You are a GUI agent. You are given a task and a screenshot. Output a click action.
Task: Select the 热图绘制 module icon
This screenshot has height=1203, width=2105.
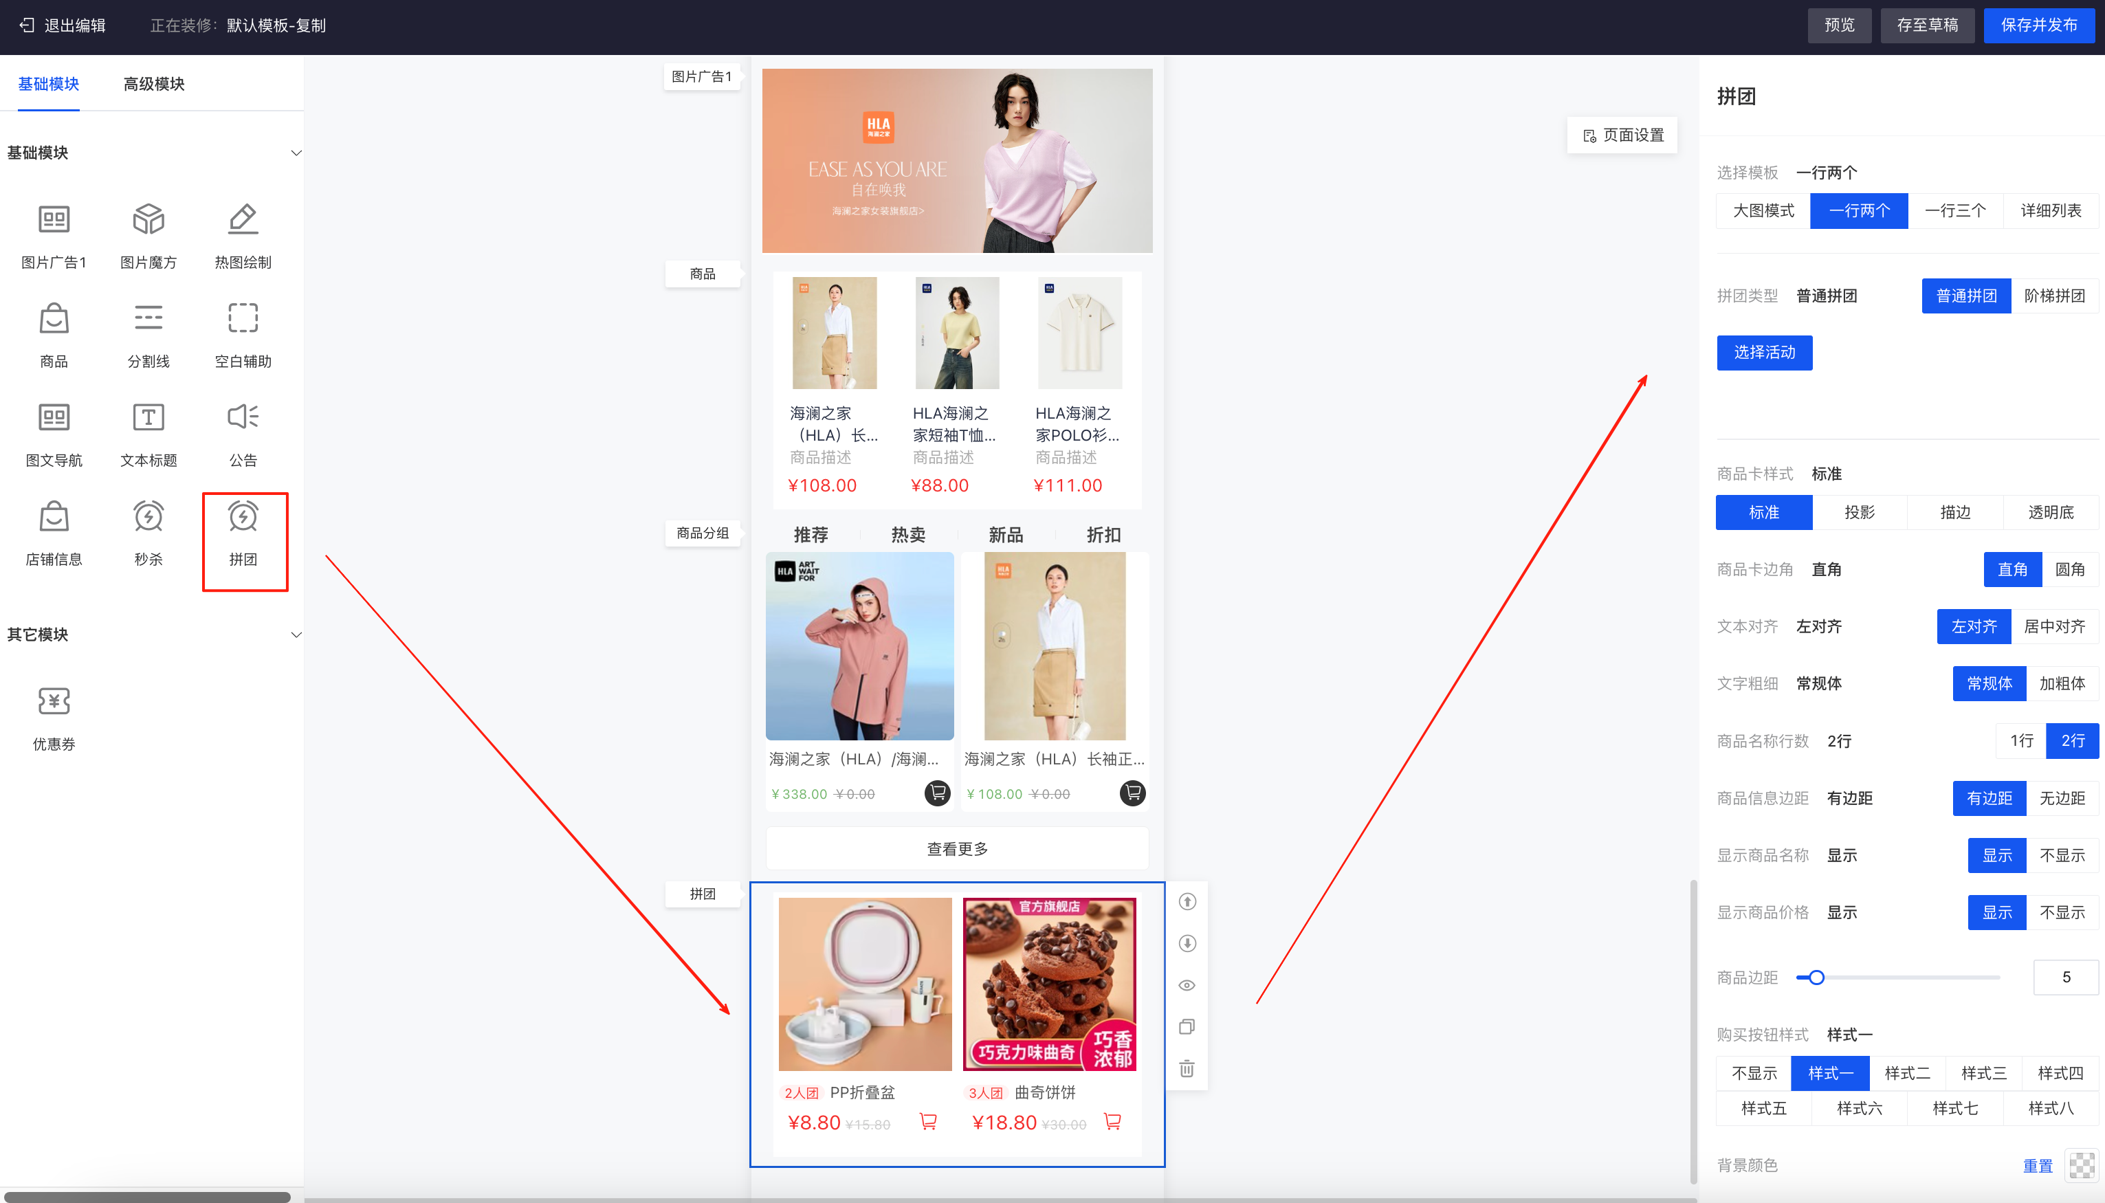point(243,221)
